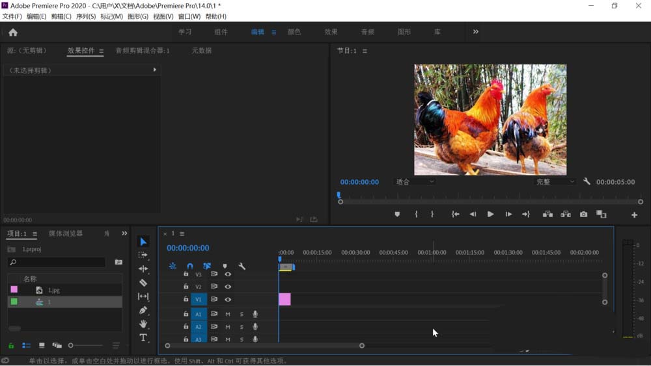
Task: Open the 完整 playback resolution dropdown
Action: [555, 182]
